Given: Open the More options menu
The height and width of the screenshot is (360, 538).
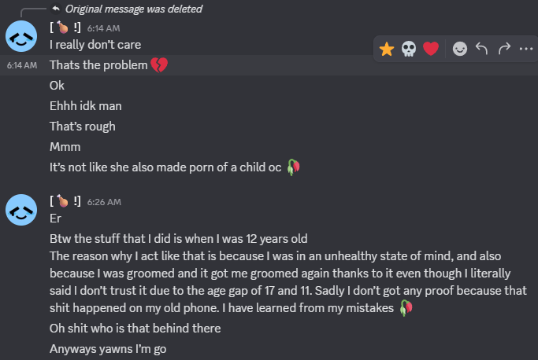Looking at the screenshot, I should (x=525, y=49).
